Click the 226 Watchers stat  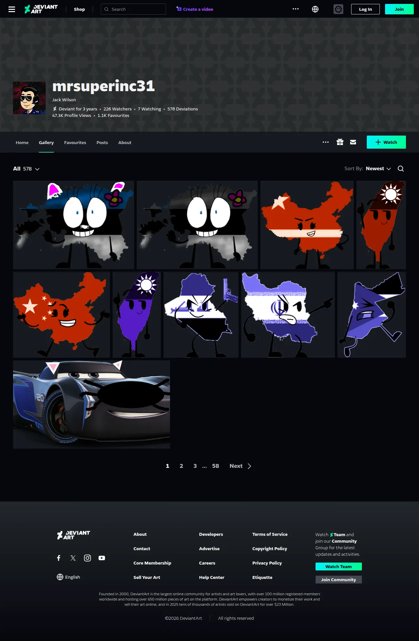(117, 109)
